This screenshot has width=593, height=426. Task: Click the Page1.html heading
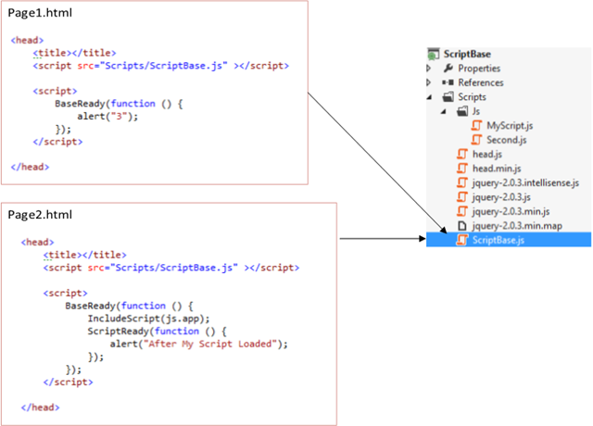pos(40,13)
